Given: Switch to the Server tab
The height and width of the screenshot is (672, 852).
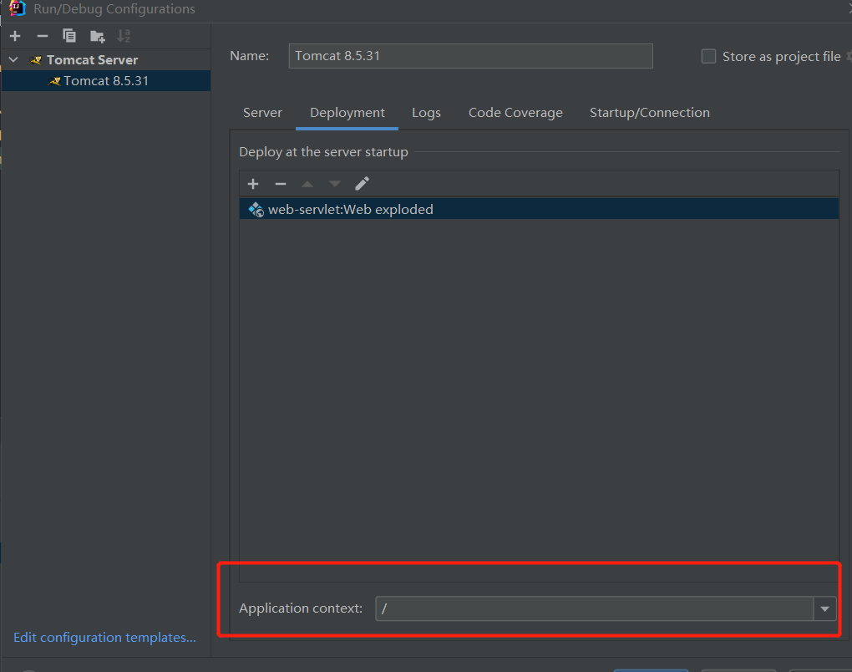Looking at the screenshot, I should tap(262, 113).
